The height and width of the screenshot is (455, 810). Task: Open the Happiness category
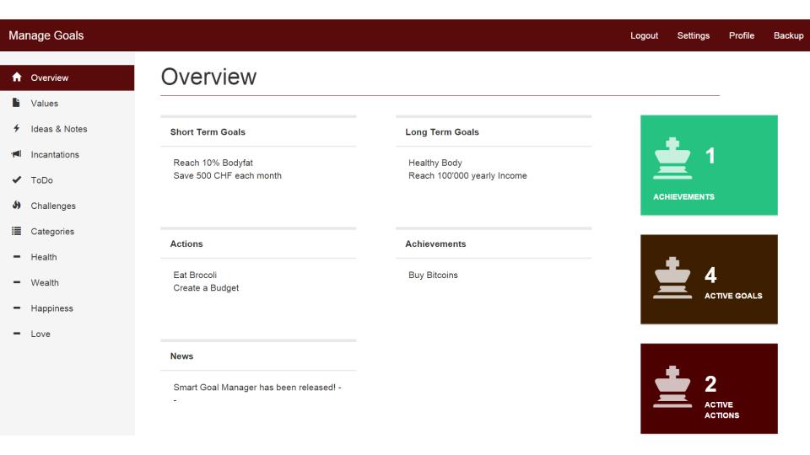click(x=67, y=308)
